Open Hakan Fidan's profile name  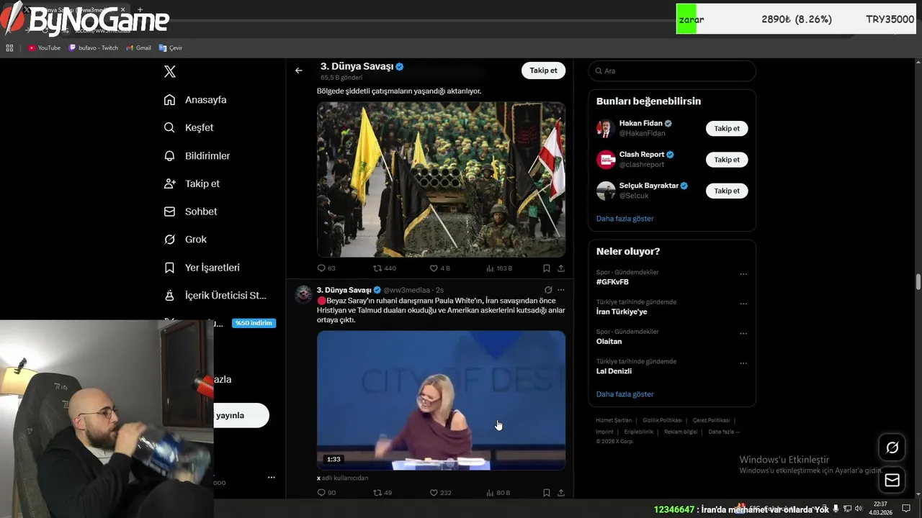pos(640,123)
